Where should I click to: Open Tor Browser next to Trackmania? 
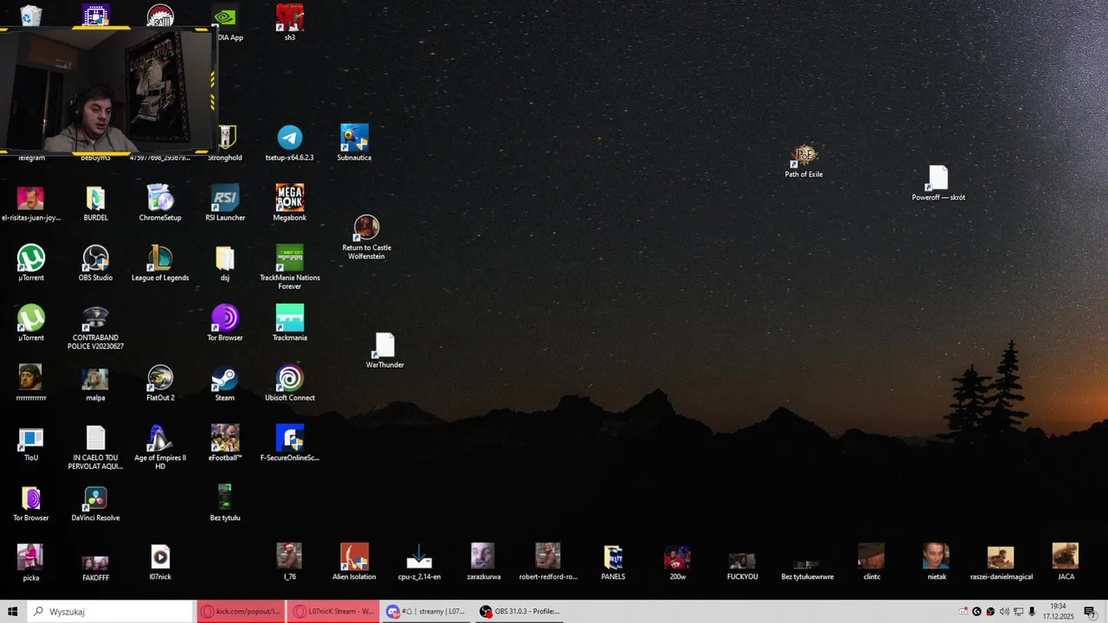pyautogui.click(x=225, y=323)
